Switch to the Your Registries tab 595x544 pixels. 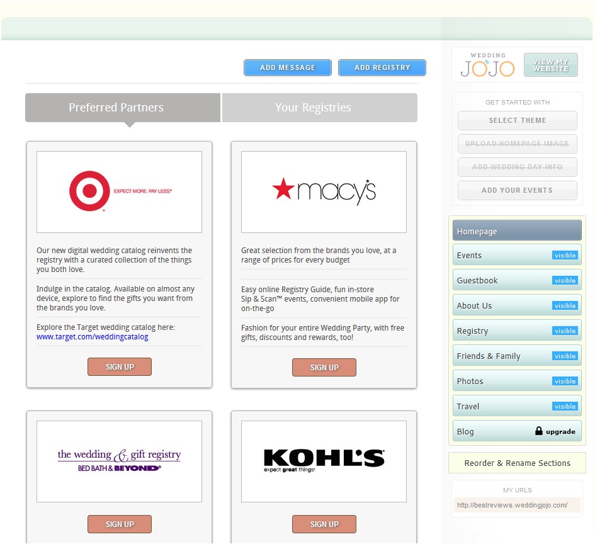(x=319, y=108)
